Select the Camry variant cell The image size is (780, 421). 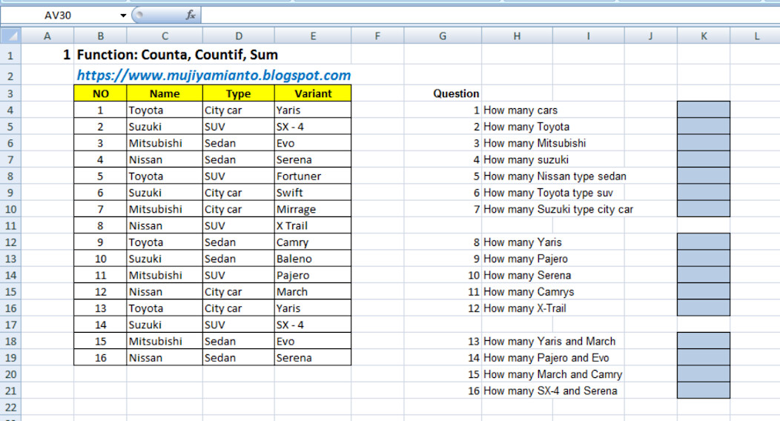313,242
